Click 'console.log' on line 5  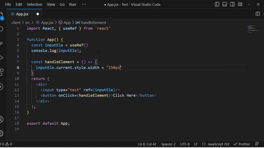click(44, 51)
